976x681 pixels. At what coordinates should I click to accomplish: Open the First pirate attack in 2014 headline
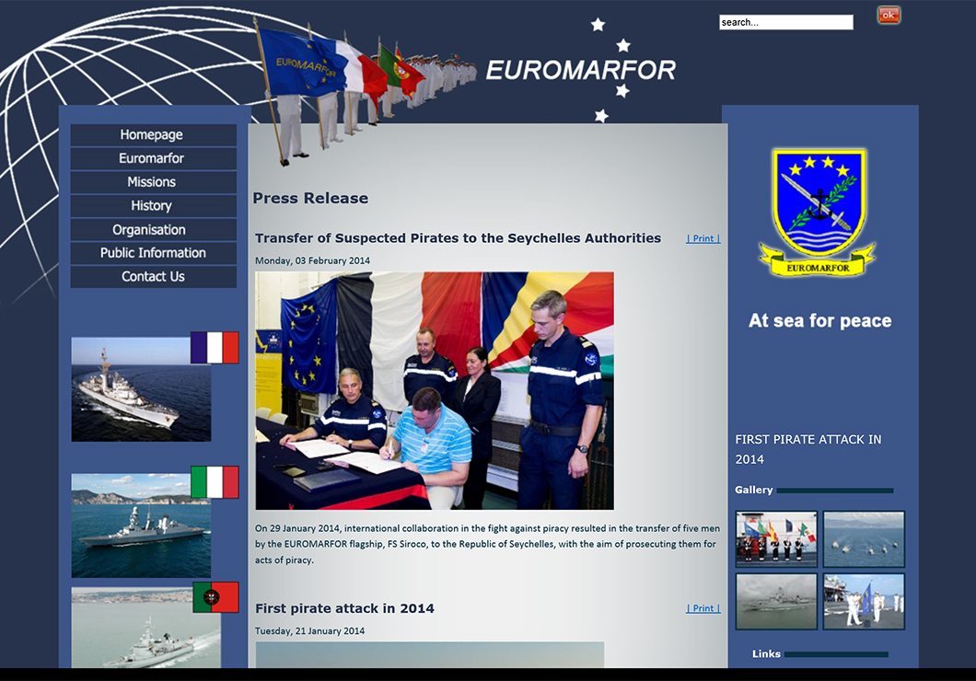pyautogui.click(x=345, y=608)
